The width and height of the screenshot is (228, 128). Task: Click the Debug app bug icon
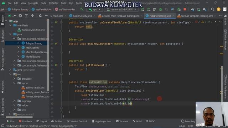point(161,10)
